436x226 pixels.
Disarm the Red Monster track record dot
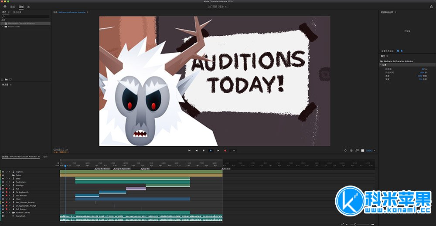[x=7, y=196]
